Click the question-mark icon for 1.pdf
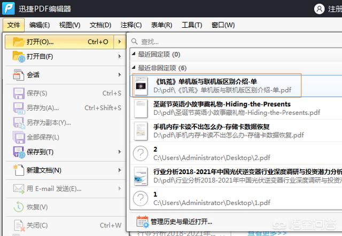Image resolution: width=342 pixels, height=236 pixels. [x=141, y=199]
